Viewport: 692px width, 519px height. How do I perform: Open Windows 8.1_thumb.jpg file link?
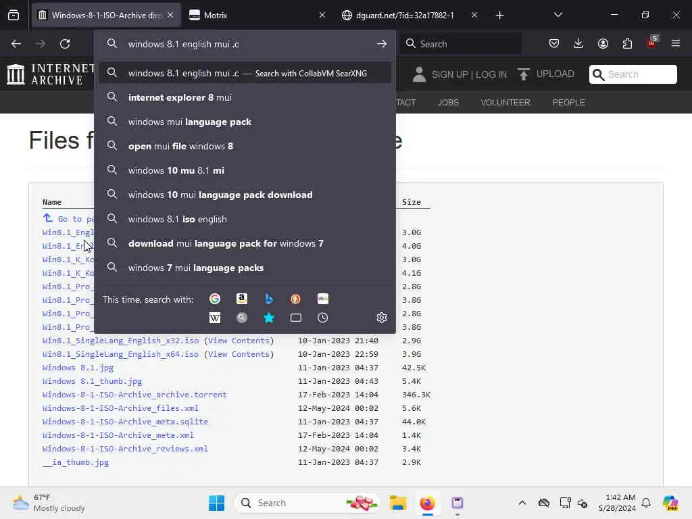92,381
